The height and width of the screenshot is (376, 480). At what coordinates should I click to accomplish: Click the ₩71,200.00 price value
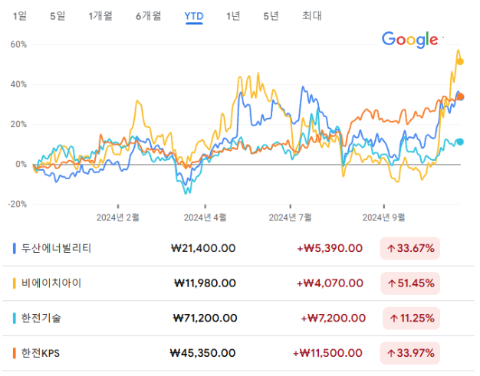tap(205, 319)
